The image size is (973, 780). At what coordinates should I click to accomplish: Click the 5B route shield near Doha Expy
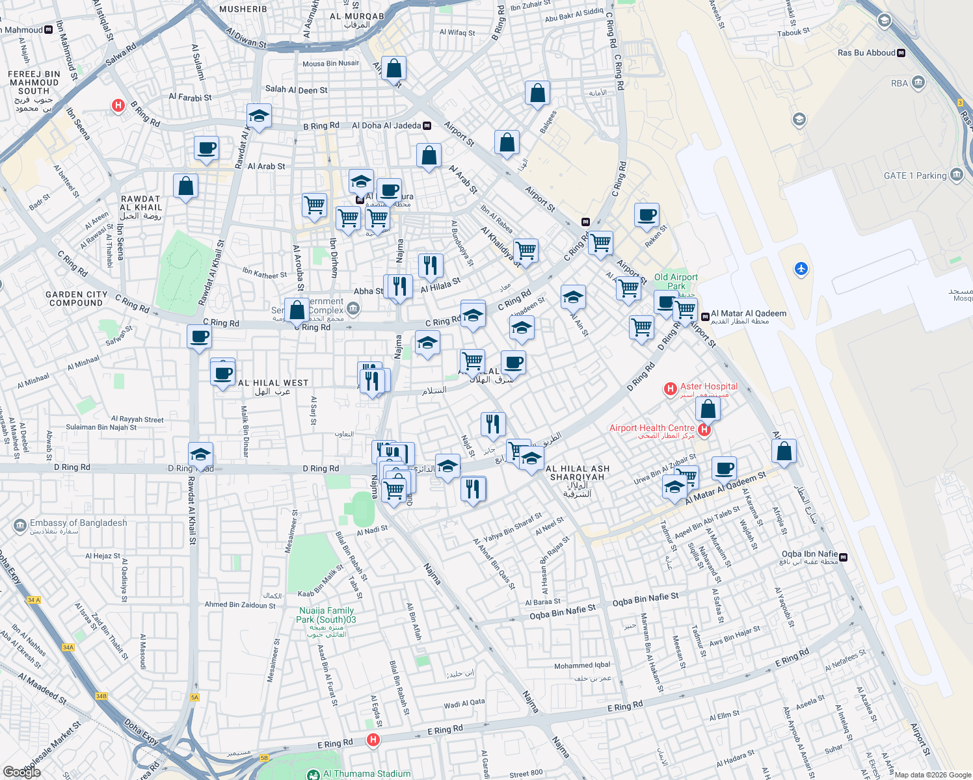(264, 758)
